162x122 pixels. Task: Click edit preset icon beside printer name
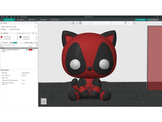pyautogui.click(x=36, y=27)
